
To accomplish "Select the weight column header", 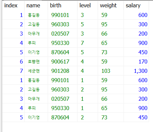I will click(111, 5).
